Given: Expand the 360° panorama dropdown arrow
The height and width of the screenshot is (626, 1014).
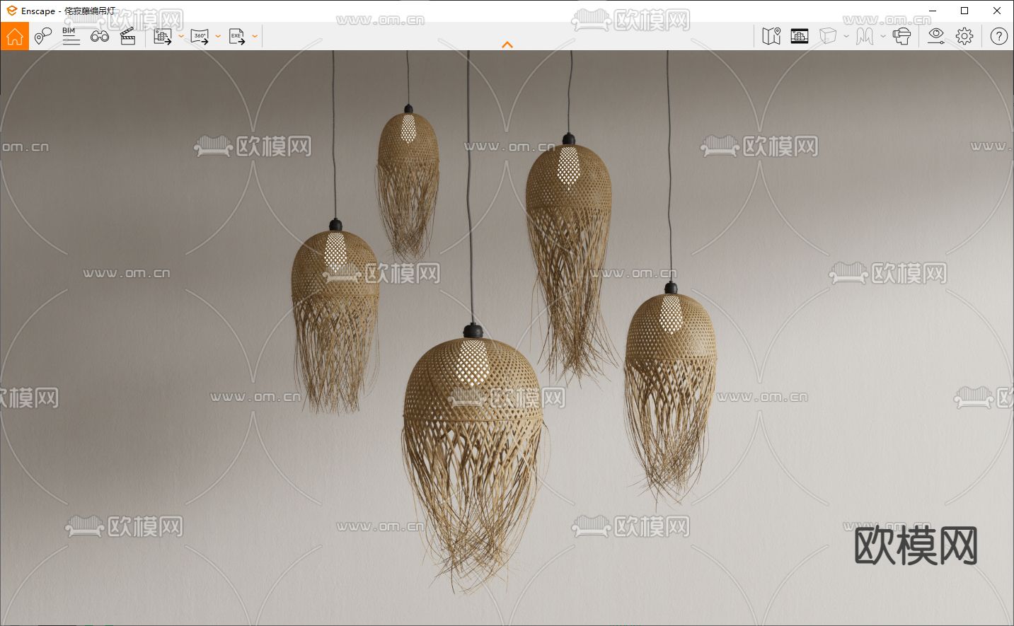Looking at the screenshot, I should [x=218, y=36].
